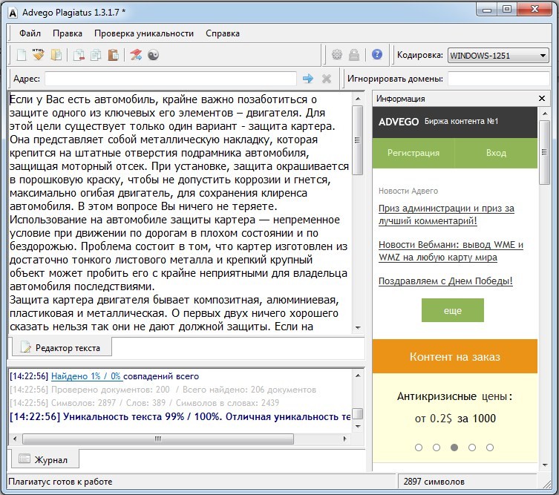Image resolution: width=559 pixels, height=495 pixels.
Task: Click the ADVEGO logo in info panel
Action: 399,122
